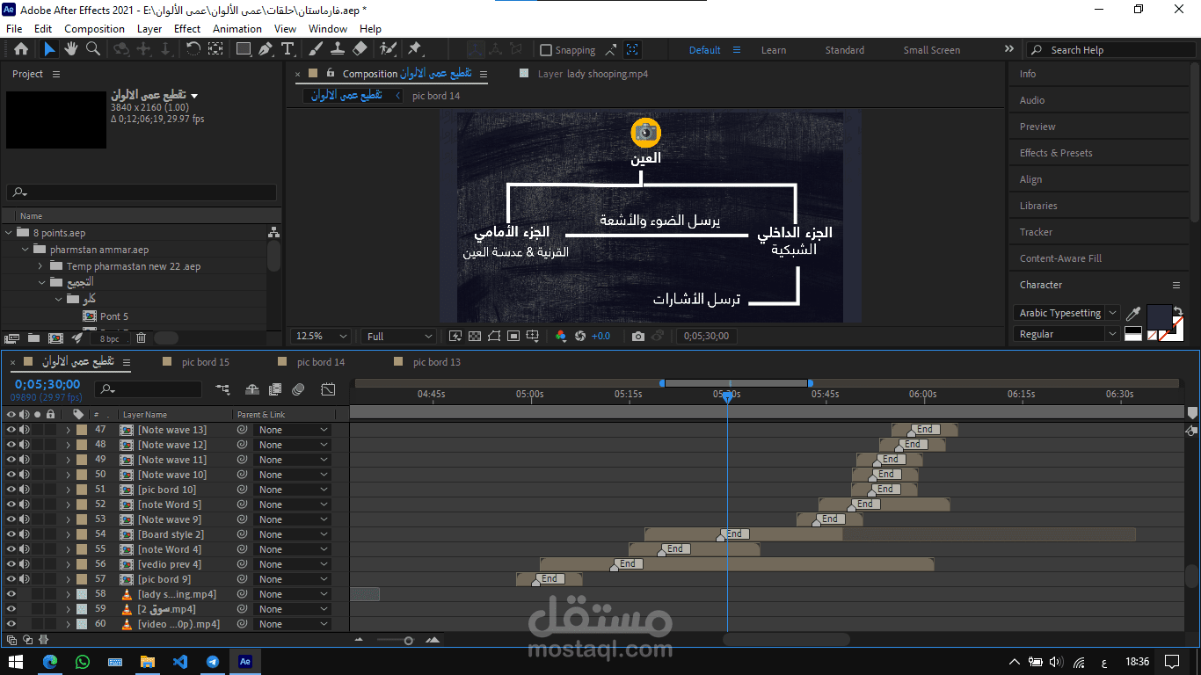Switch to pic bord 15 timeline tab

coord(206,362)
